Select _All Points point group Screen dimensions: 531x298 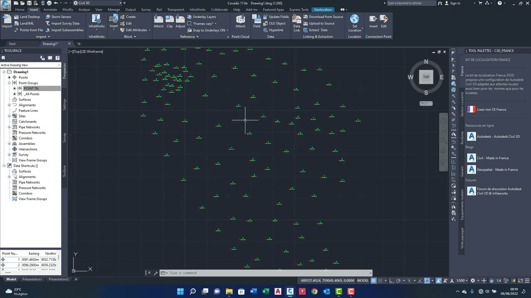pyautogui.click(x=32, y=94)
